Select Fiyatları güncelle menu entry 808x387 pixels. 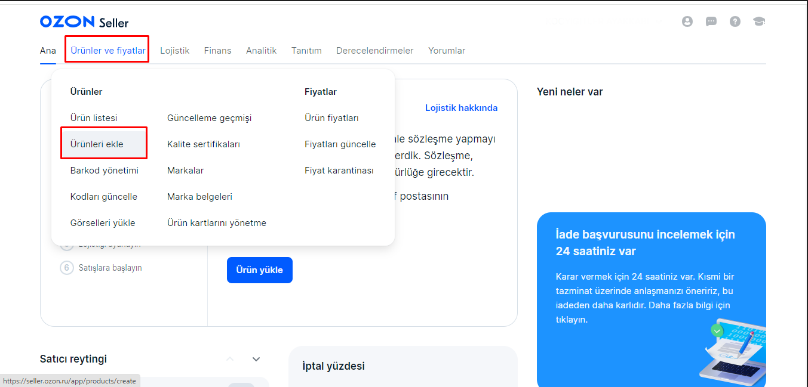click(x=340, y=144)
